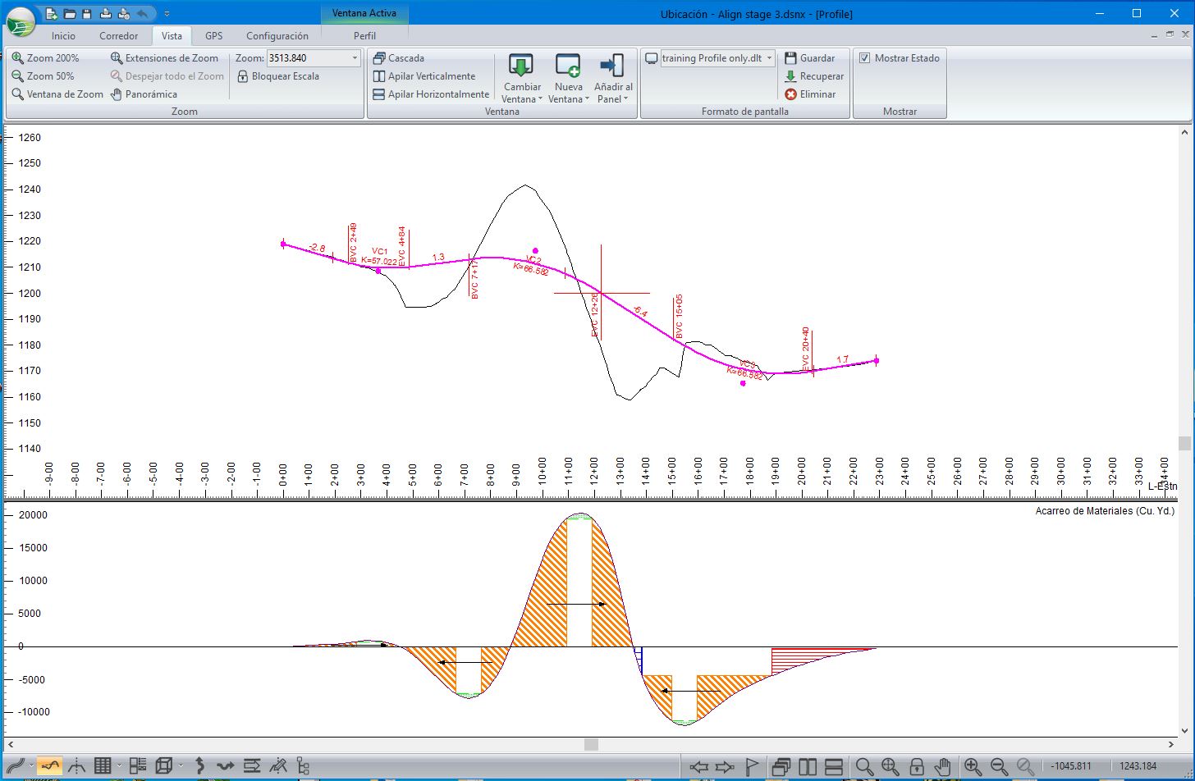Click the Eliminar button
The width and height of the screenshot is (1195, 781).
(809, 94)
